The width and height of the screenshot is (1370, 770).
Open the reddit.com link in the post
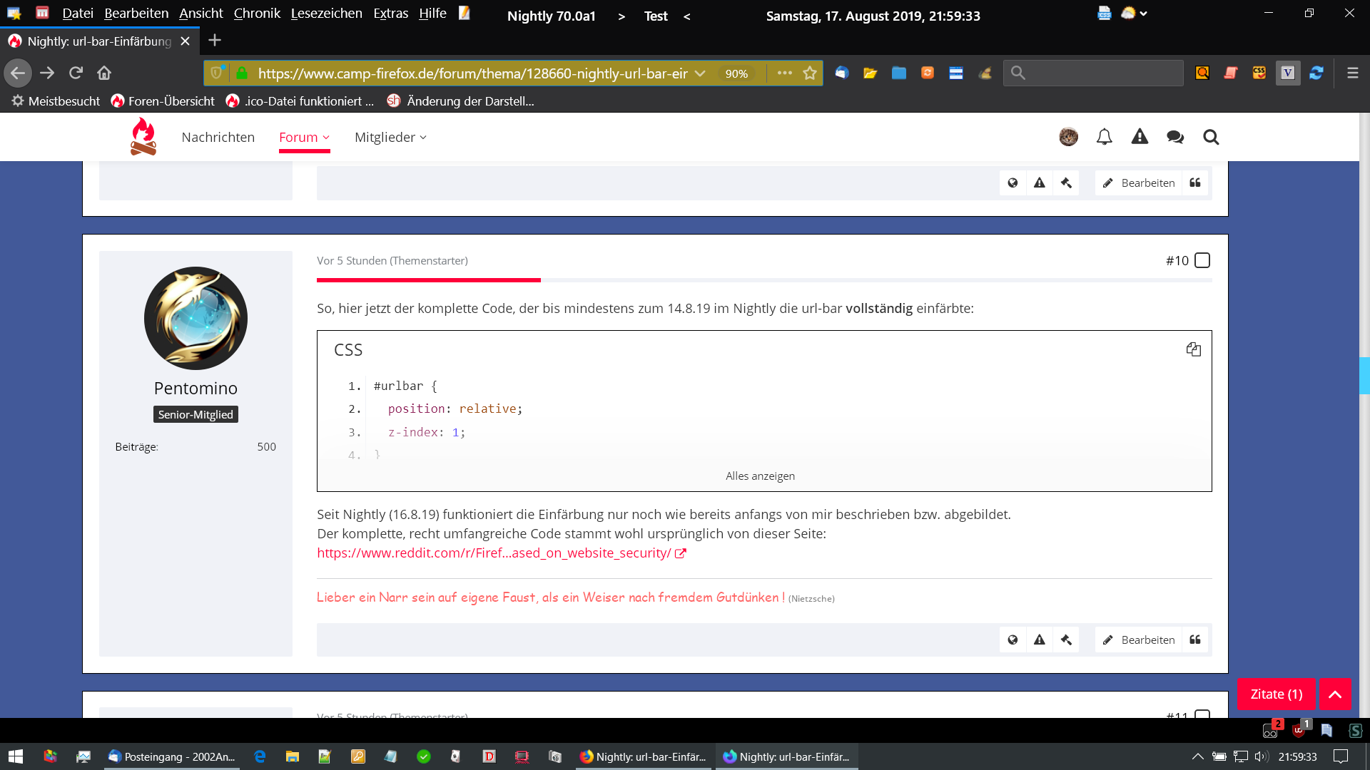point(494,553)
